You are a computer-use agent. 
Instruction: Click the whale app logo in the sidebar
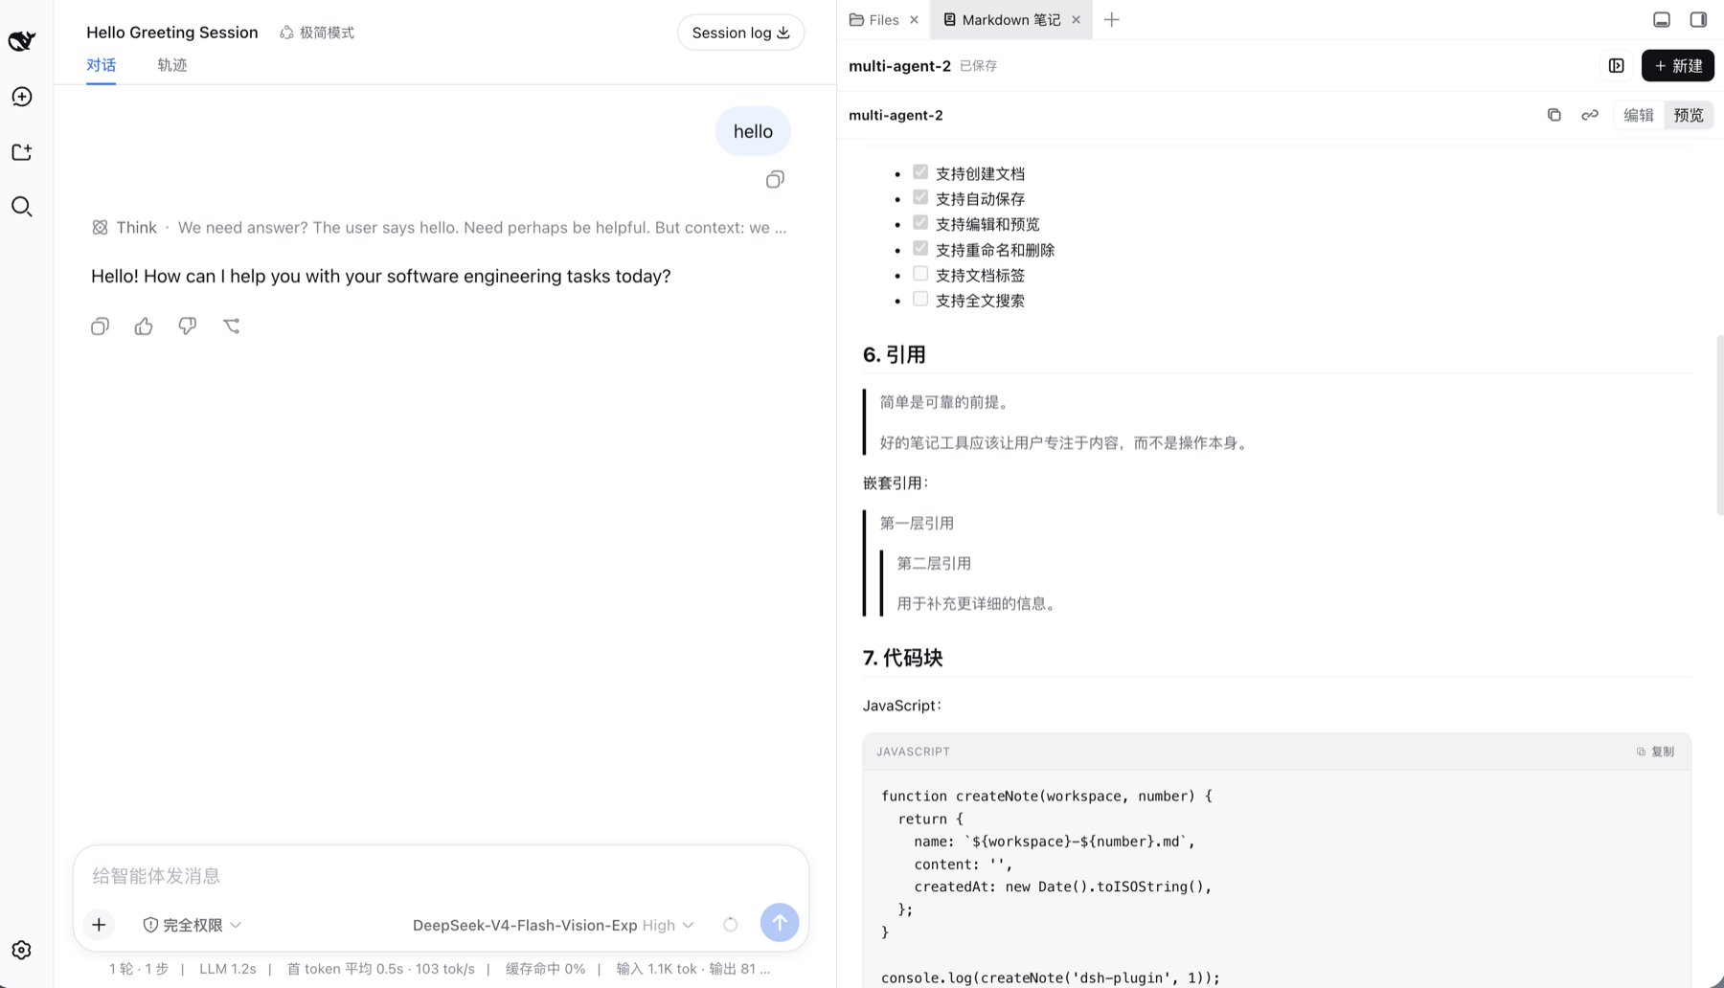click(21, 40)
